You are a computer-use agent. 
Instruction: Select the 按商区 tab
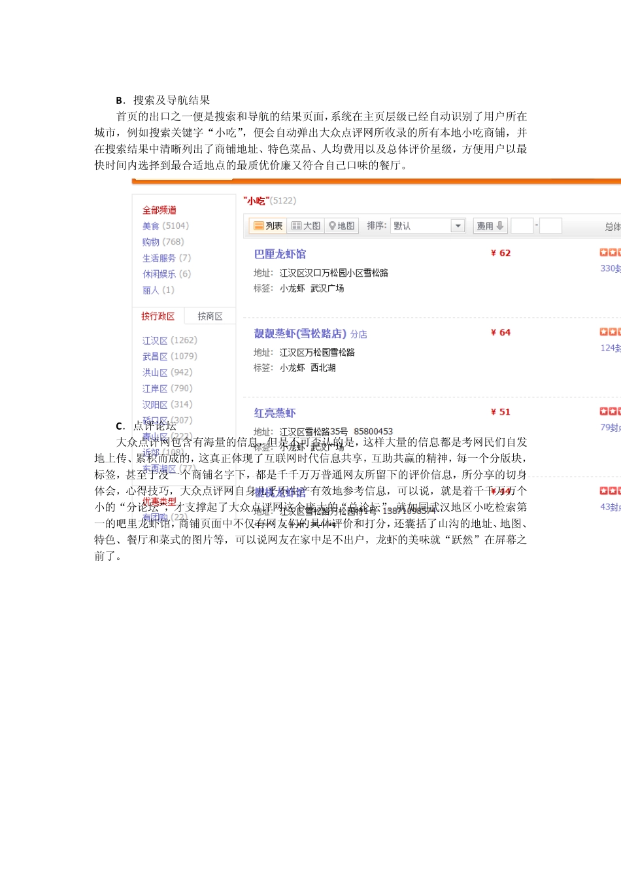pyautogui.click(x=210, y=316)
